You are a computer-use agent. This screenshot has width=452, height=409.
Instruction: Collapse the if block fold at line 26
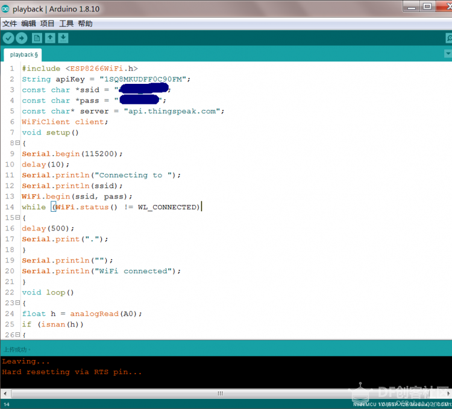[17, 335]
